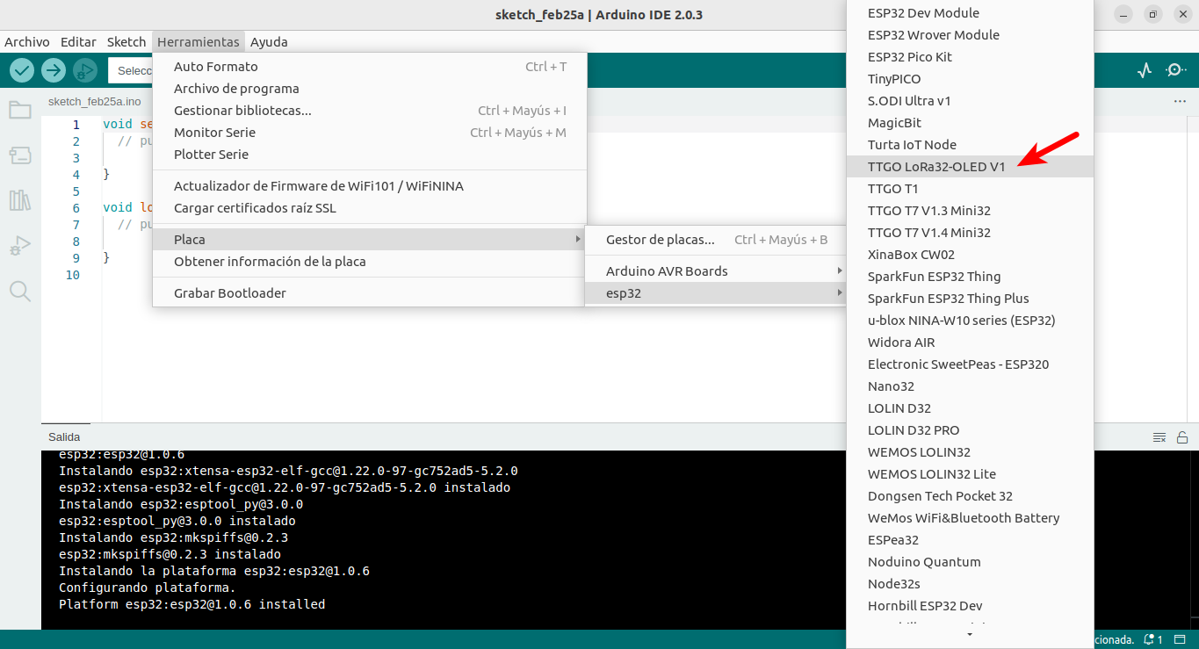This screenshot has height=649, width=1199.
Task: Open the Sketchbook folder sidebar icon
Action: coord(20,110)
